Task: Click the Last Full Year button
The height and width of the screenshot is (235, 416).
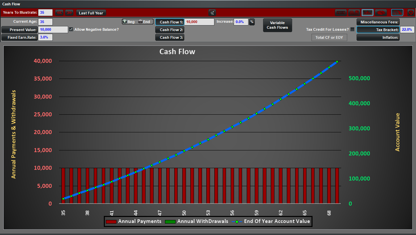Action: pos(91,13)
